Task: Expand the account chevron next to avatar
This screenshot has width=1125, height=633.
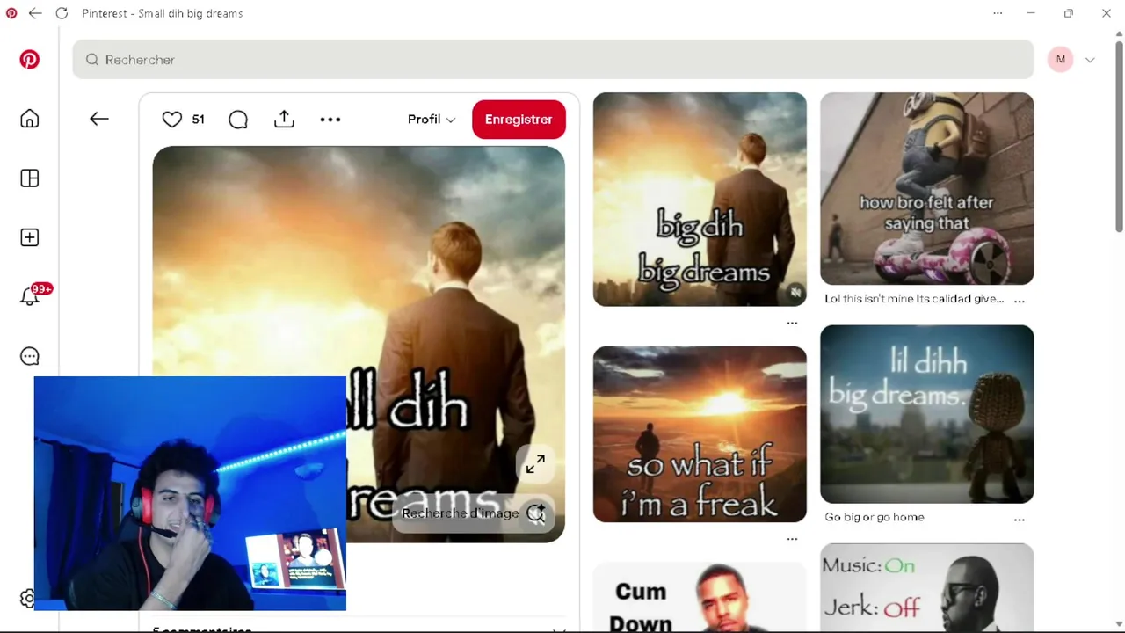Action: (1090, 60)
